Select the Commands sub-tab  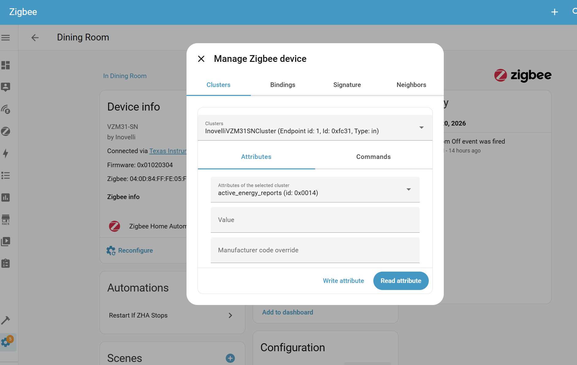click(x=373, y=157)
